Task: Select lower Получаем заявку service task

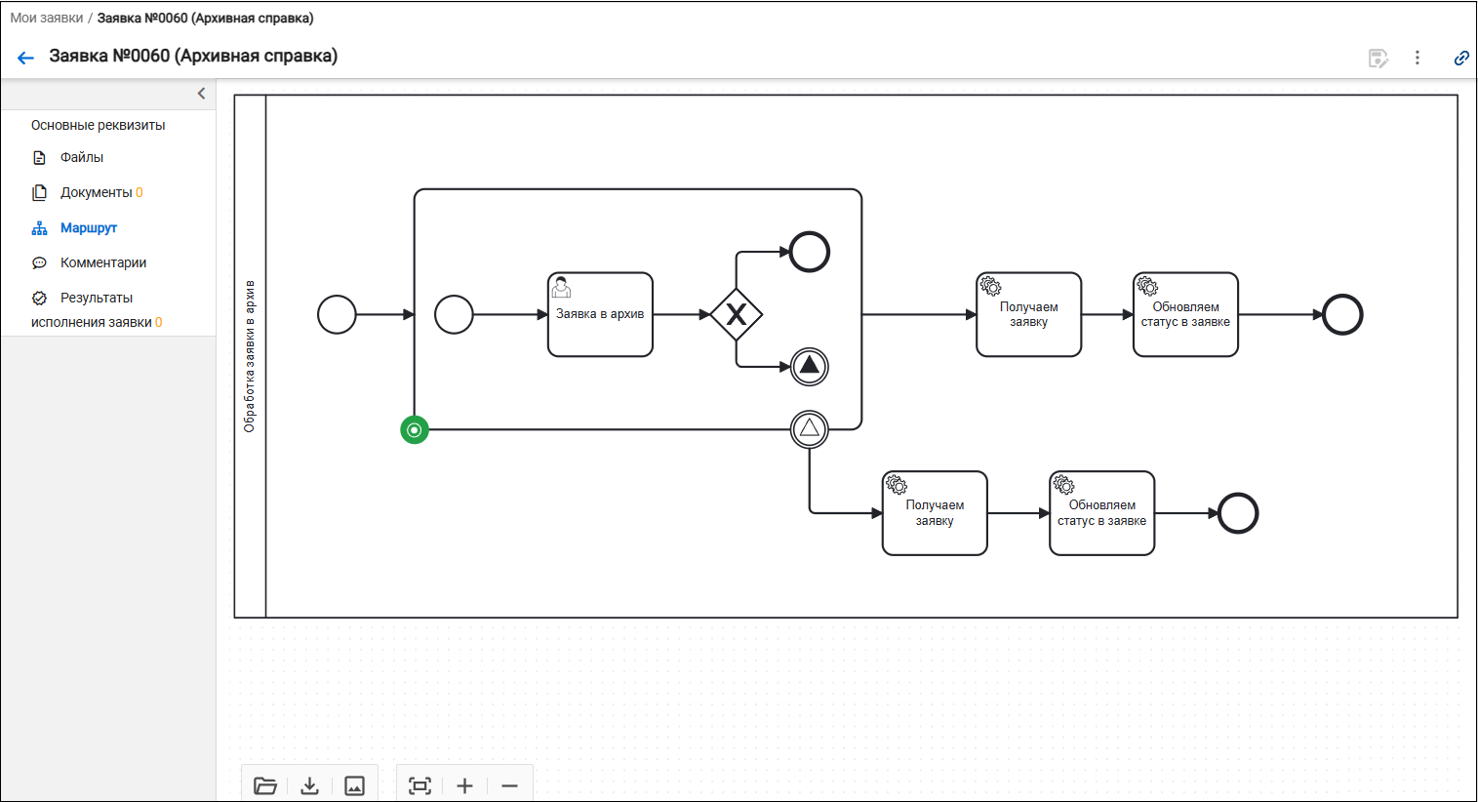Action: click(935, 513)
